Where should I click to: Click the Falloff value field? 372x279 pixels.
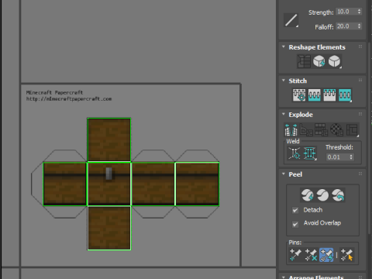point(346,26)
